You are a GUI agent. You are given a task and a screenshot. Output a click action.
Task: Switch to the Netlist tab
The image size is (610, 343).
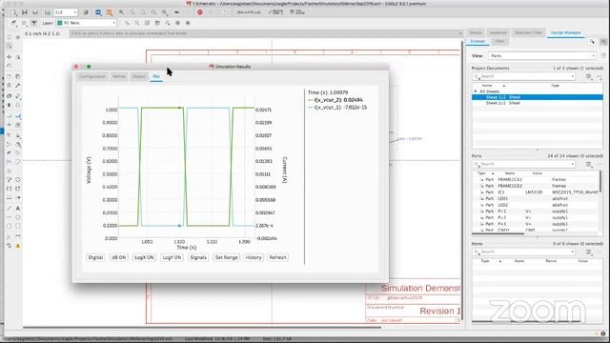[x=118, y=76]
